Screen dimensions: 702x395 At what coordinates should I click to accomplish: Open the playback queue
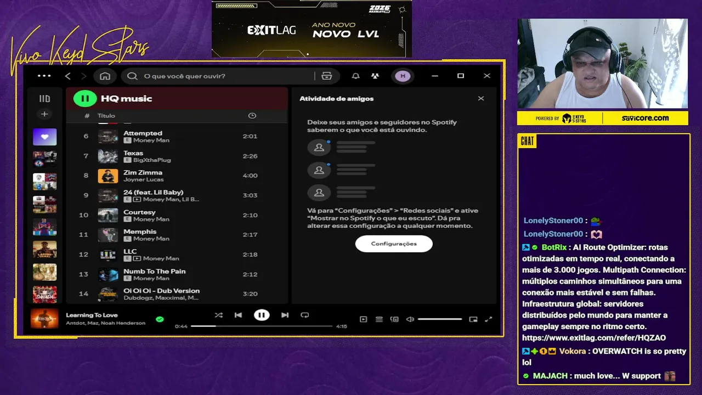[379, 319]
